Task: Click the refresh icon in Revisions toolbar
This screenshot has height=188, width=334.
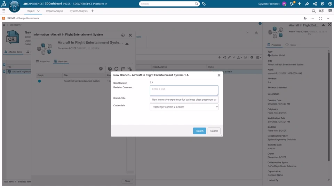Action: (x=116, y=69)
